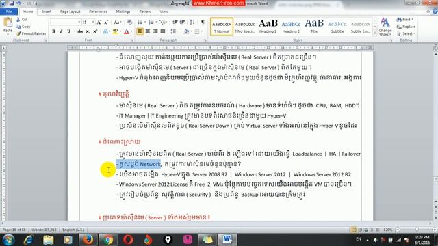Apply superscript formatting
Viewport: 438px width, 246px height.
pyautogui.click(x=95, y=31)
